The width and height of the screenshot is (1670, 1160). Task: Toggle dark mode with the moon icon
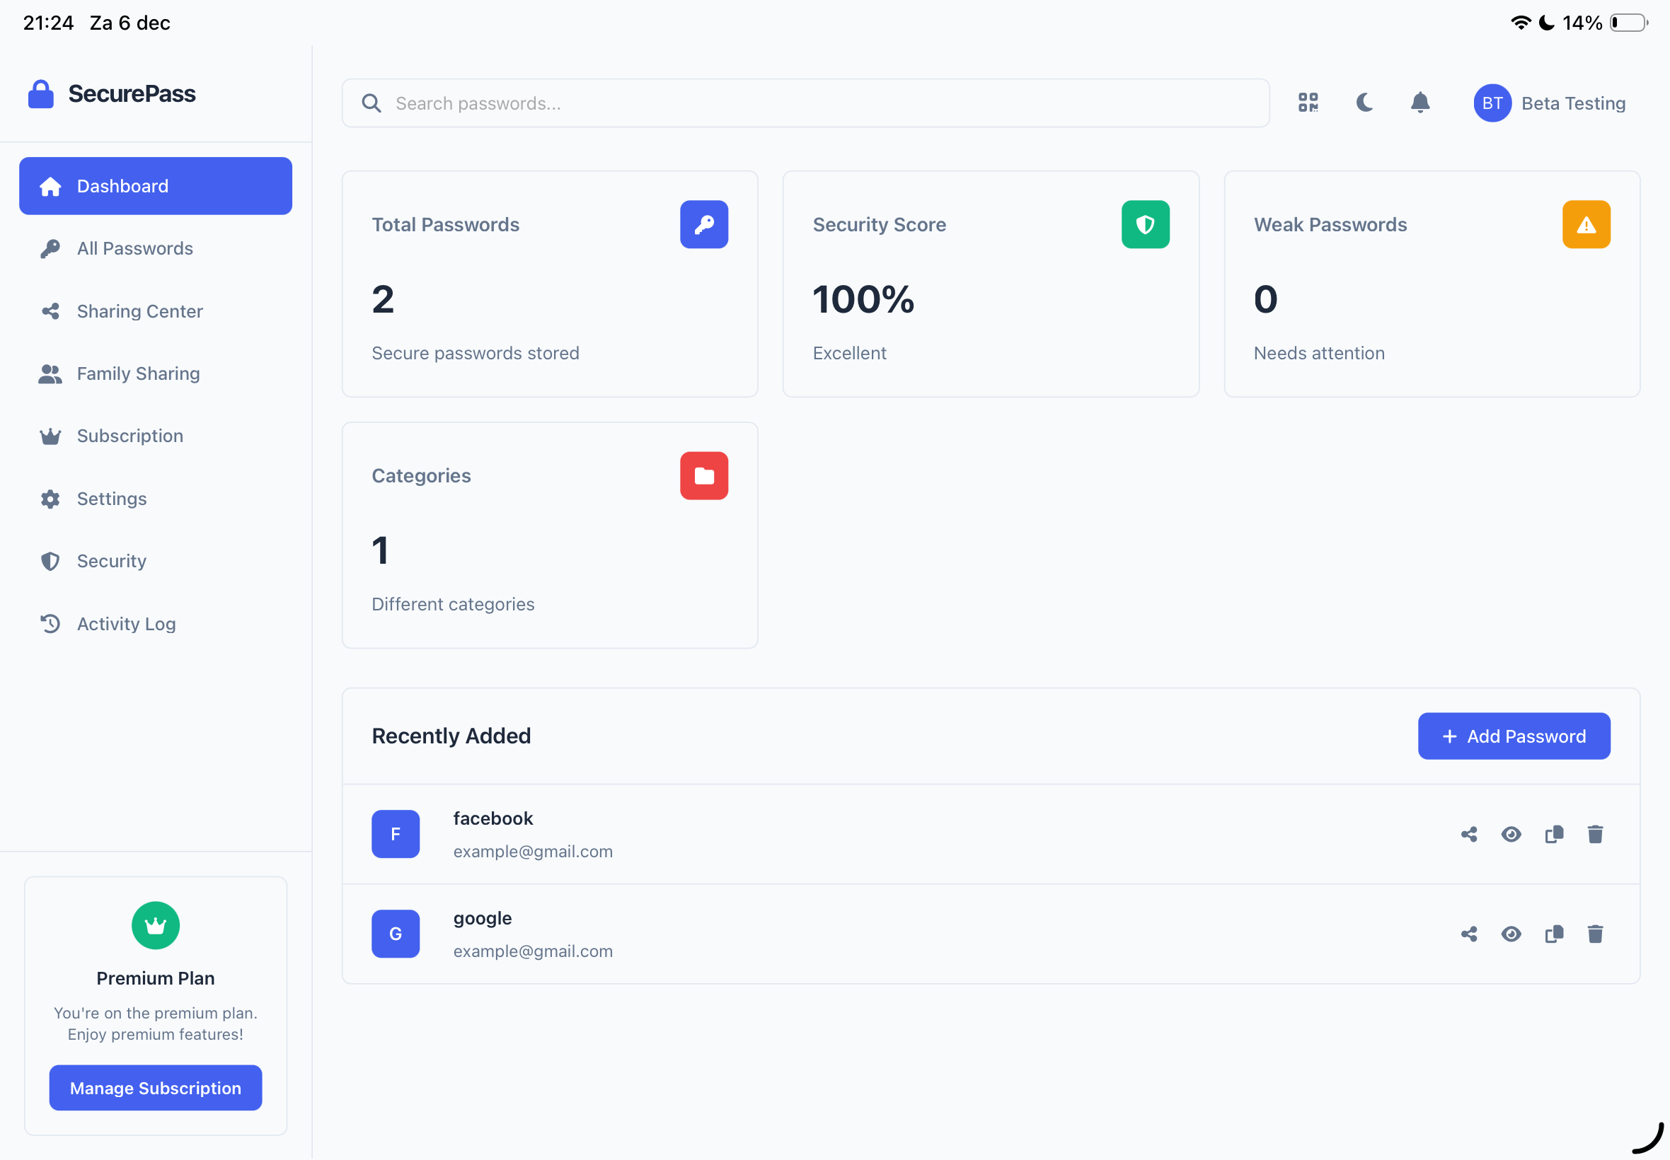(x=1364, y=103)
